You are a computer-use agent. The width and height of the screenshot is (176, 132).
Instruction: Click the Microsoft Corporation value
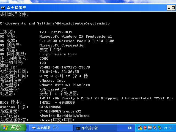click(62, 45)
